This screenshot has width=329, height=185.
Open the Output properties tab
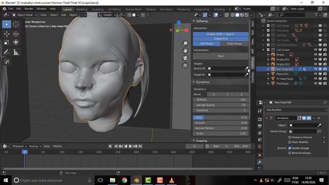click(260, 126)
